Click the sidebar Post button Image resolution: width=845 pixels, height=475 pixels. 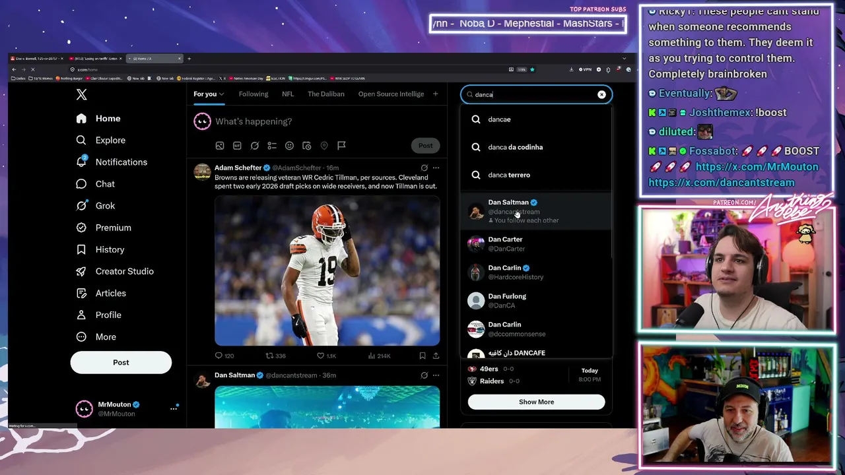121,362
